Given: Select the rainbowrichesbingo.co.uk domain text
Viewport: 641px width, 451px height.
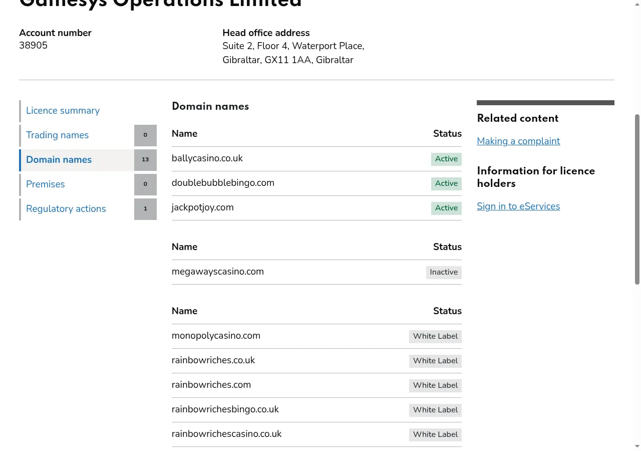Looking at the screenshot, I should coord(225,409).
